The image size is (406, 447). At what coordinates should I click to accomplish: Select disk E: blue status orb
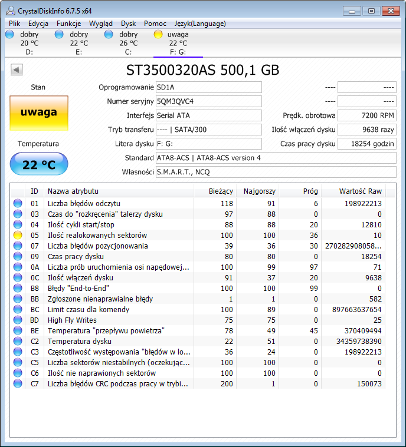pyautogui.click(x=59, y=35)
